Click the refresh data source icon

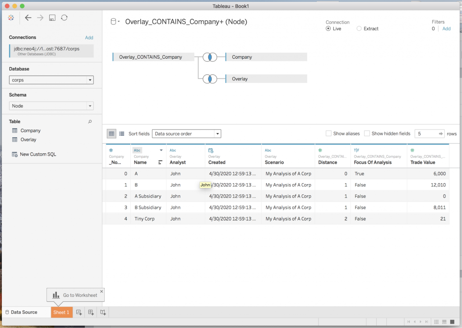pos(64,18)
